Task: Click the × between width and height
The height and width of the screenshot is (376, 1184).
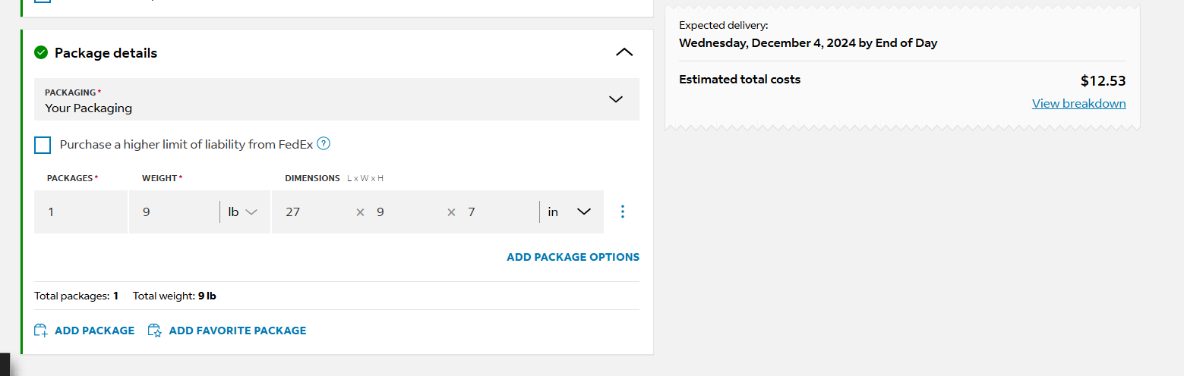Action: tap(451, 212)
